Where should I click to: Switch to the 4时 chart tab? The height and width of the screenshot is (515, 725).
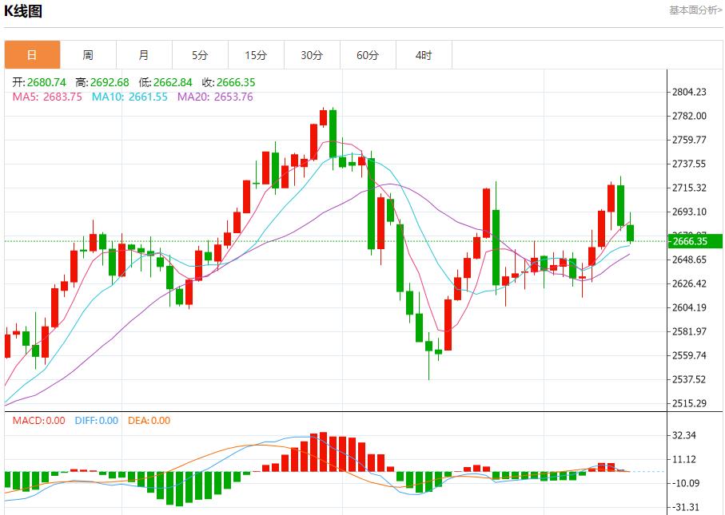pyautogui.click(x=424, y=55)
